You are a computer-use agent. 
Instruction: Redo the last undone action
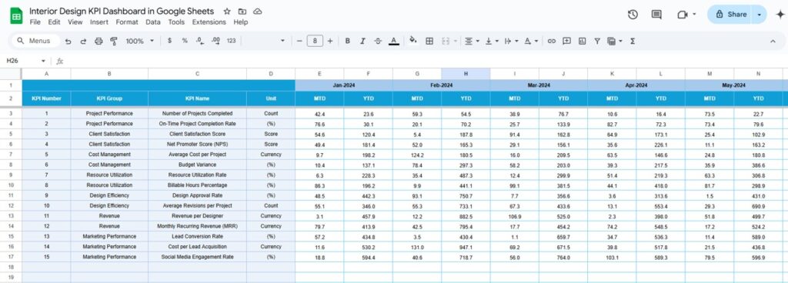83,42
